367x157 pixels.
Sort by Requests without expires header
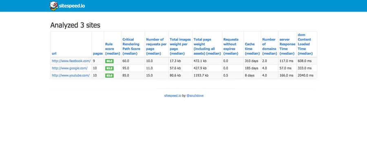(231, 46)
